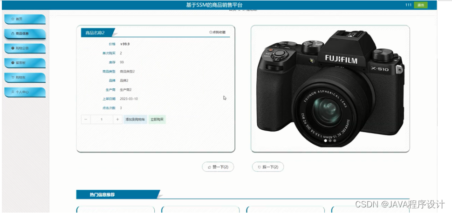Click the 生产商2 value
Viewport: 452px width, 213px height.
pos(126,90)
